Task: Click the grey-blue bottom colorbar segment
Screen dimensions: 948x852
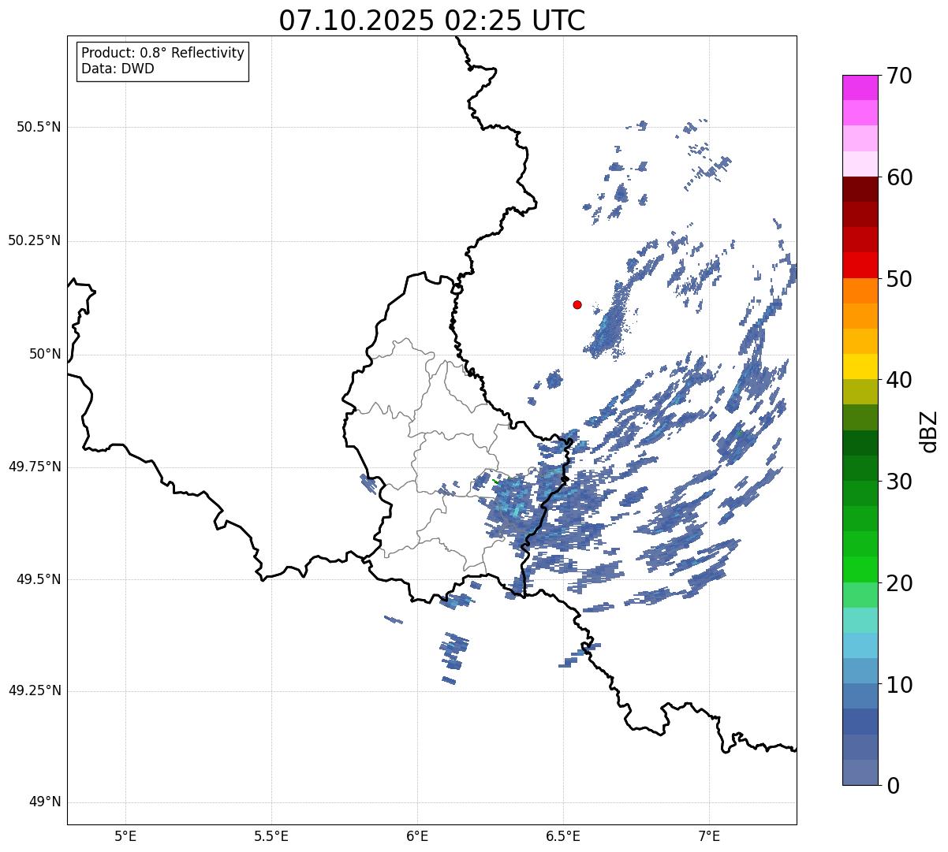Action: coord(860,772)
